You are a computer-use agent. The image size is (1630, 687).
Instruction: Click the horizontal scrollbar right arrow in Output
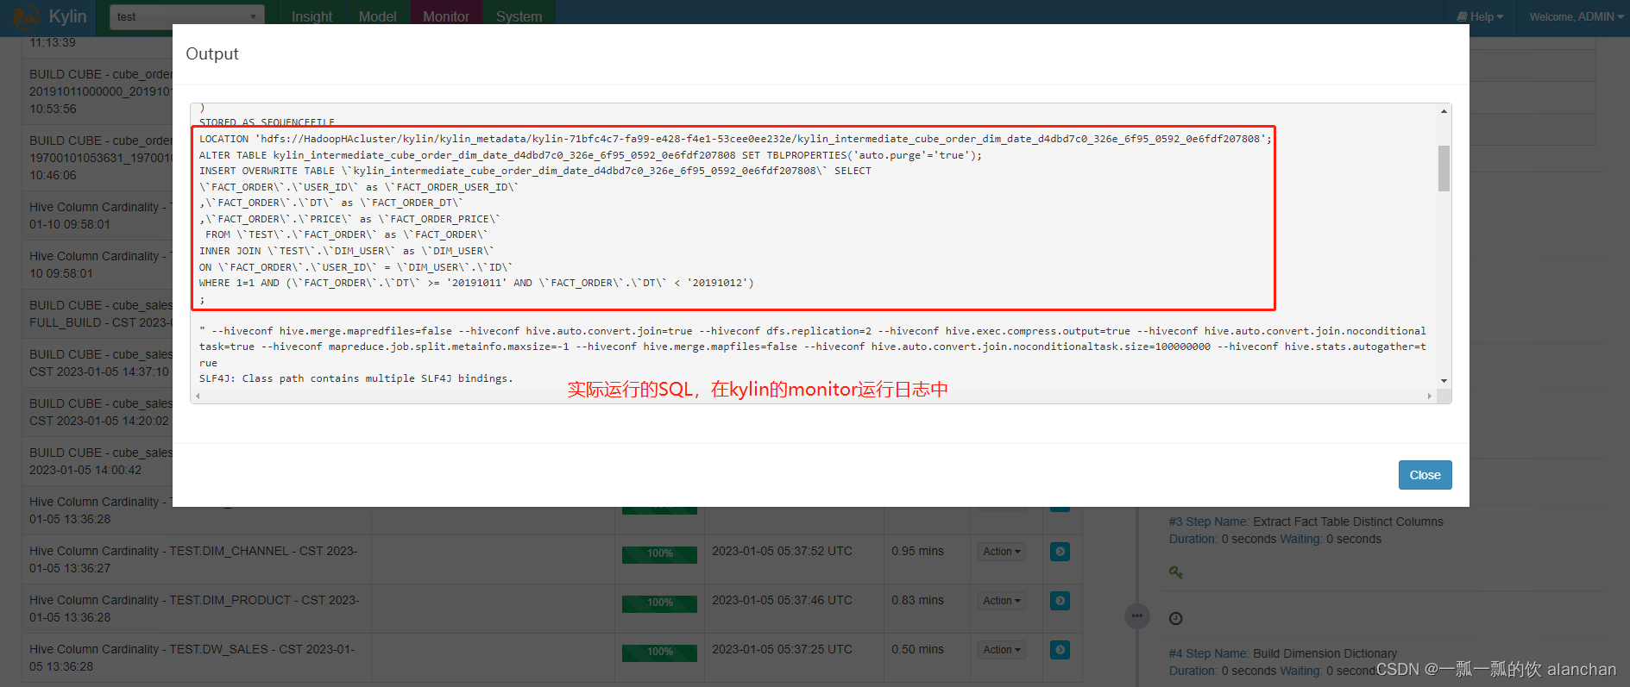pos(1430,397)
